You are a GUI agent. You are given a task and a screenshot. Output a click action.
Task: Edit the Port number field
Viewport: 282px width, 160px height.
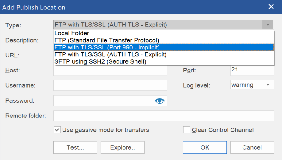pos(252,70)
